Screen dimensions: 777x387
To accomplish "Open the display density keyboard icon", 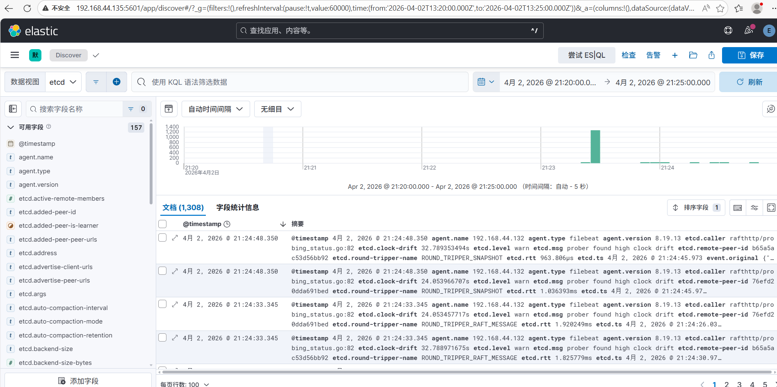I will tap(738, 208).
